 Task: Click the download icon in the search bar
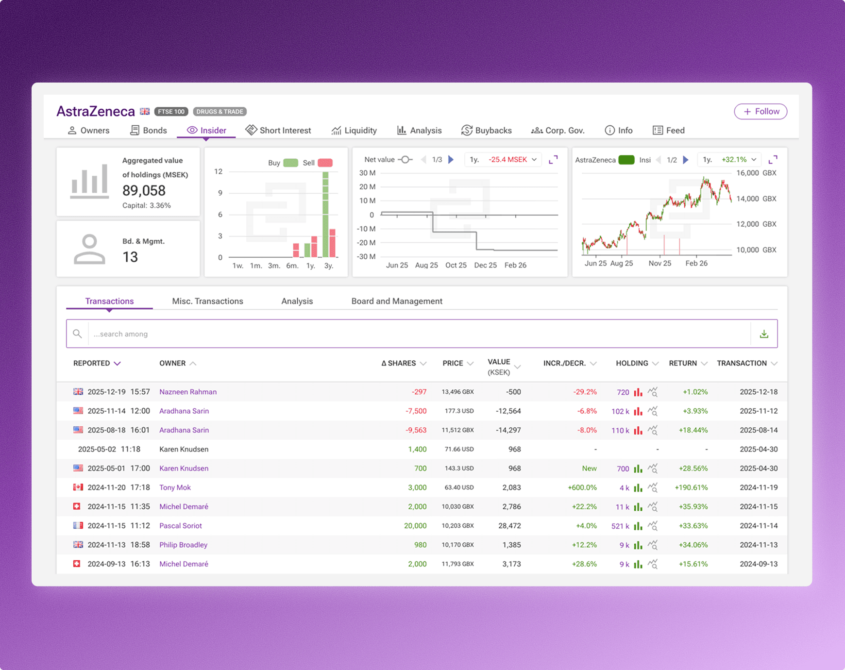point(764,334)
